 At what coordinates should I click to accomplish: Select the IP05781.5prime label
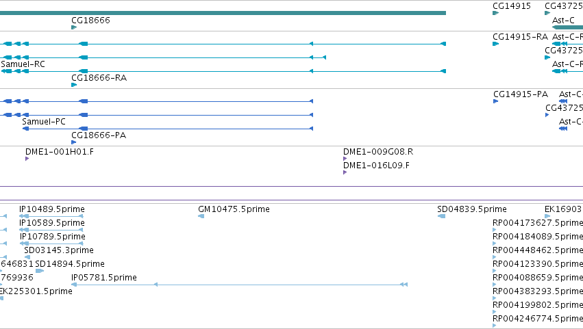104,278
